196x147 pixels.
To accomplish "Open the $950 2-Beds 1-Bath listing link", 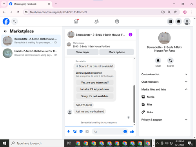I will tap(91, 47).
